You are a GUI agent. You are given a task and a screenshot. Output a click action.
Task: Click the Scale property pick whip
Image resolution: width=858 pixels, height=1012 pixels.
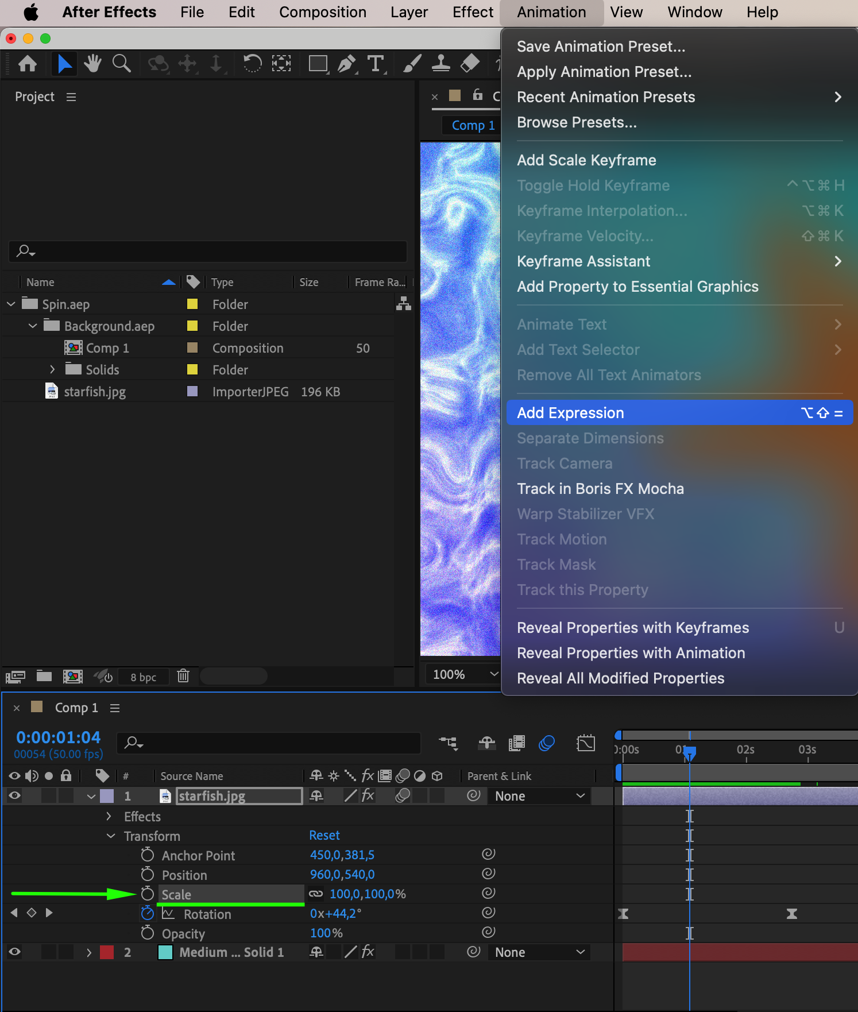(489, 893)
